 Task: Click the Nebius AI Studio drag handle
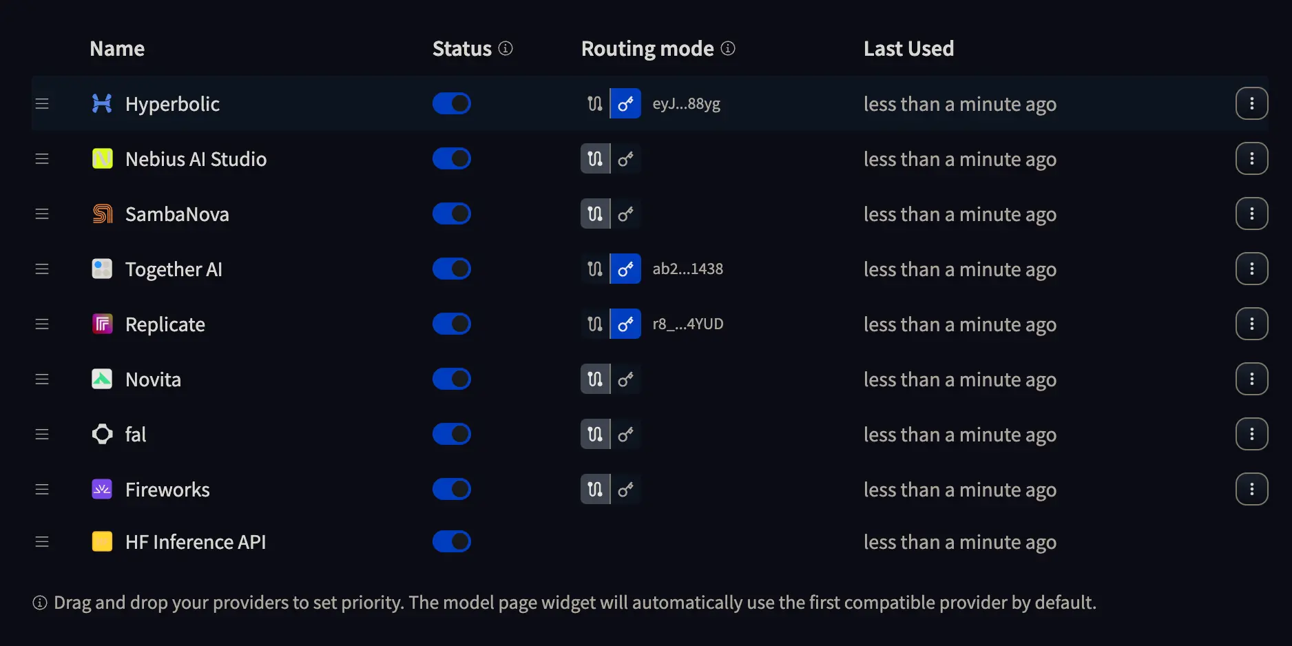[x=42, y=159]
